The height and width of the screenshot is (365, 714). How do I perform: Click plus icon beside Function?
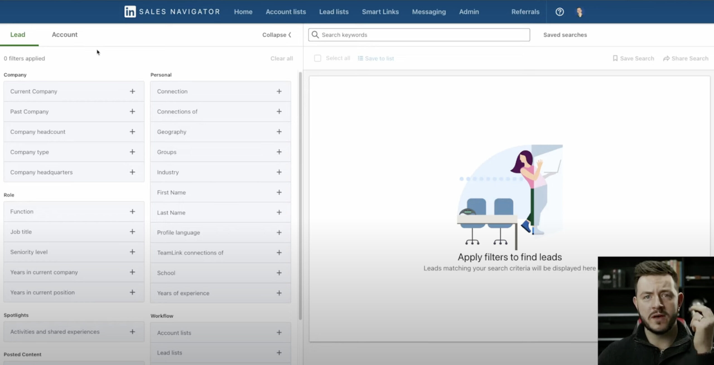pyautogui.click(x=132, y=211)
